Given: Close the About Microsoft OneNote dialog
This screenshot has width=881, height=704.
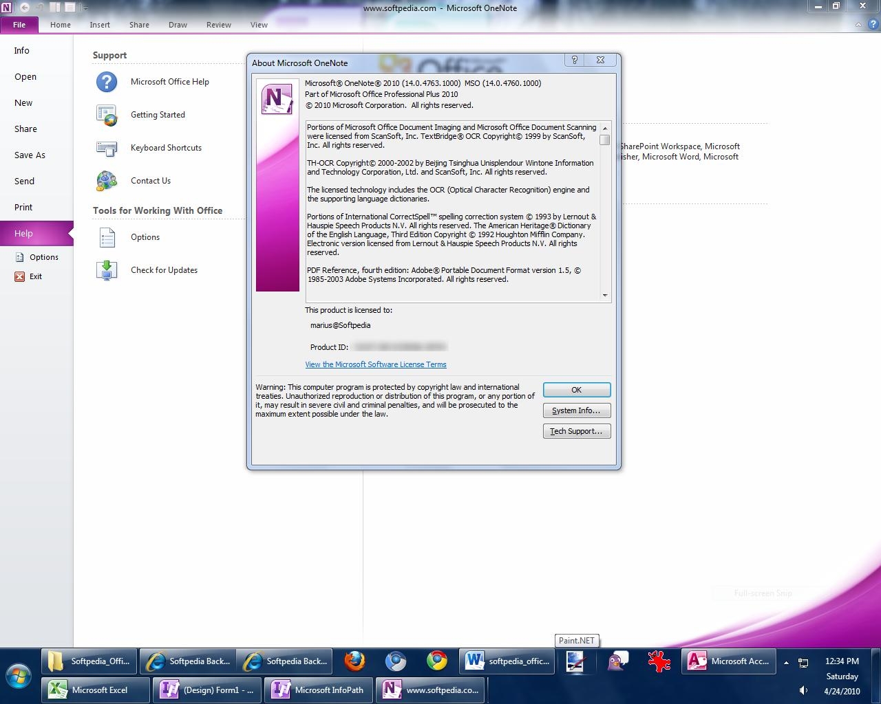Looking at the screenshot, I should 600,60.
